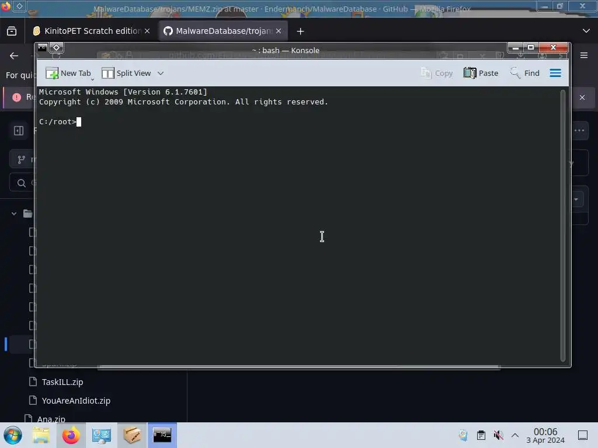The height and width of the screenshot is (448, 598).
Task: Click show desktop button in taskbar
Action: (583, 435)
